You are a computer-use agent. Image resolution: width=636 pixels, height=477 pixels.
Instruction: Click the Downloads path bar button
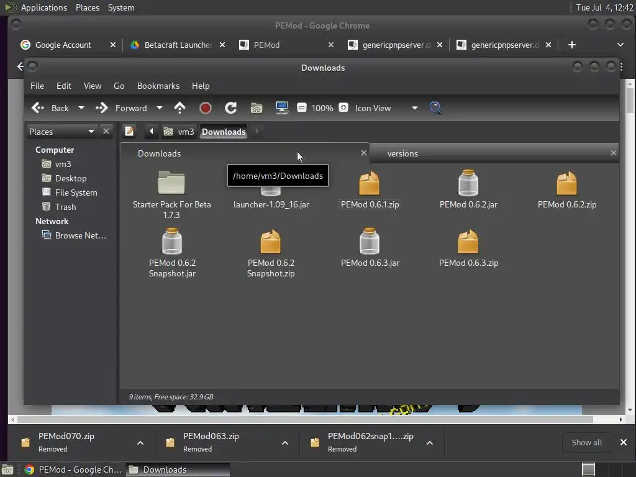click(224, 132)
